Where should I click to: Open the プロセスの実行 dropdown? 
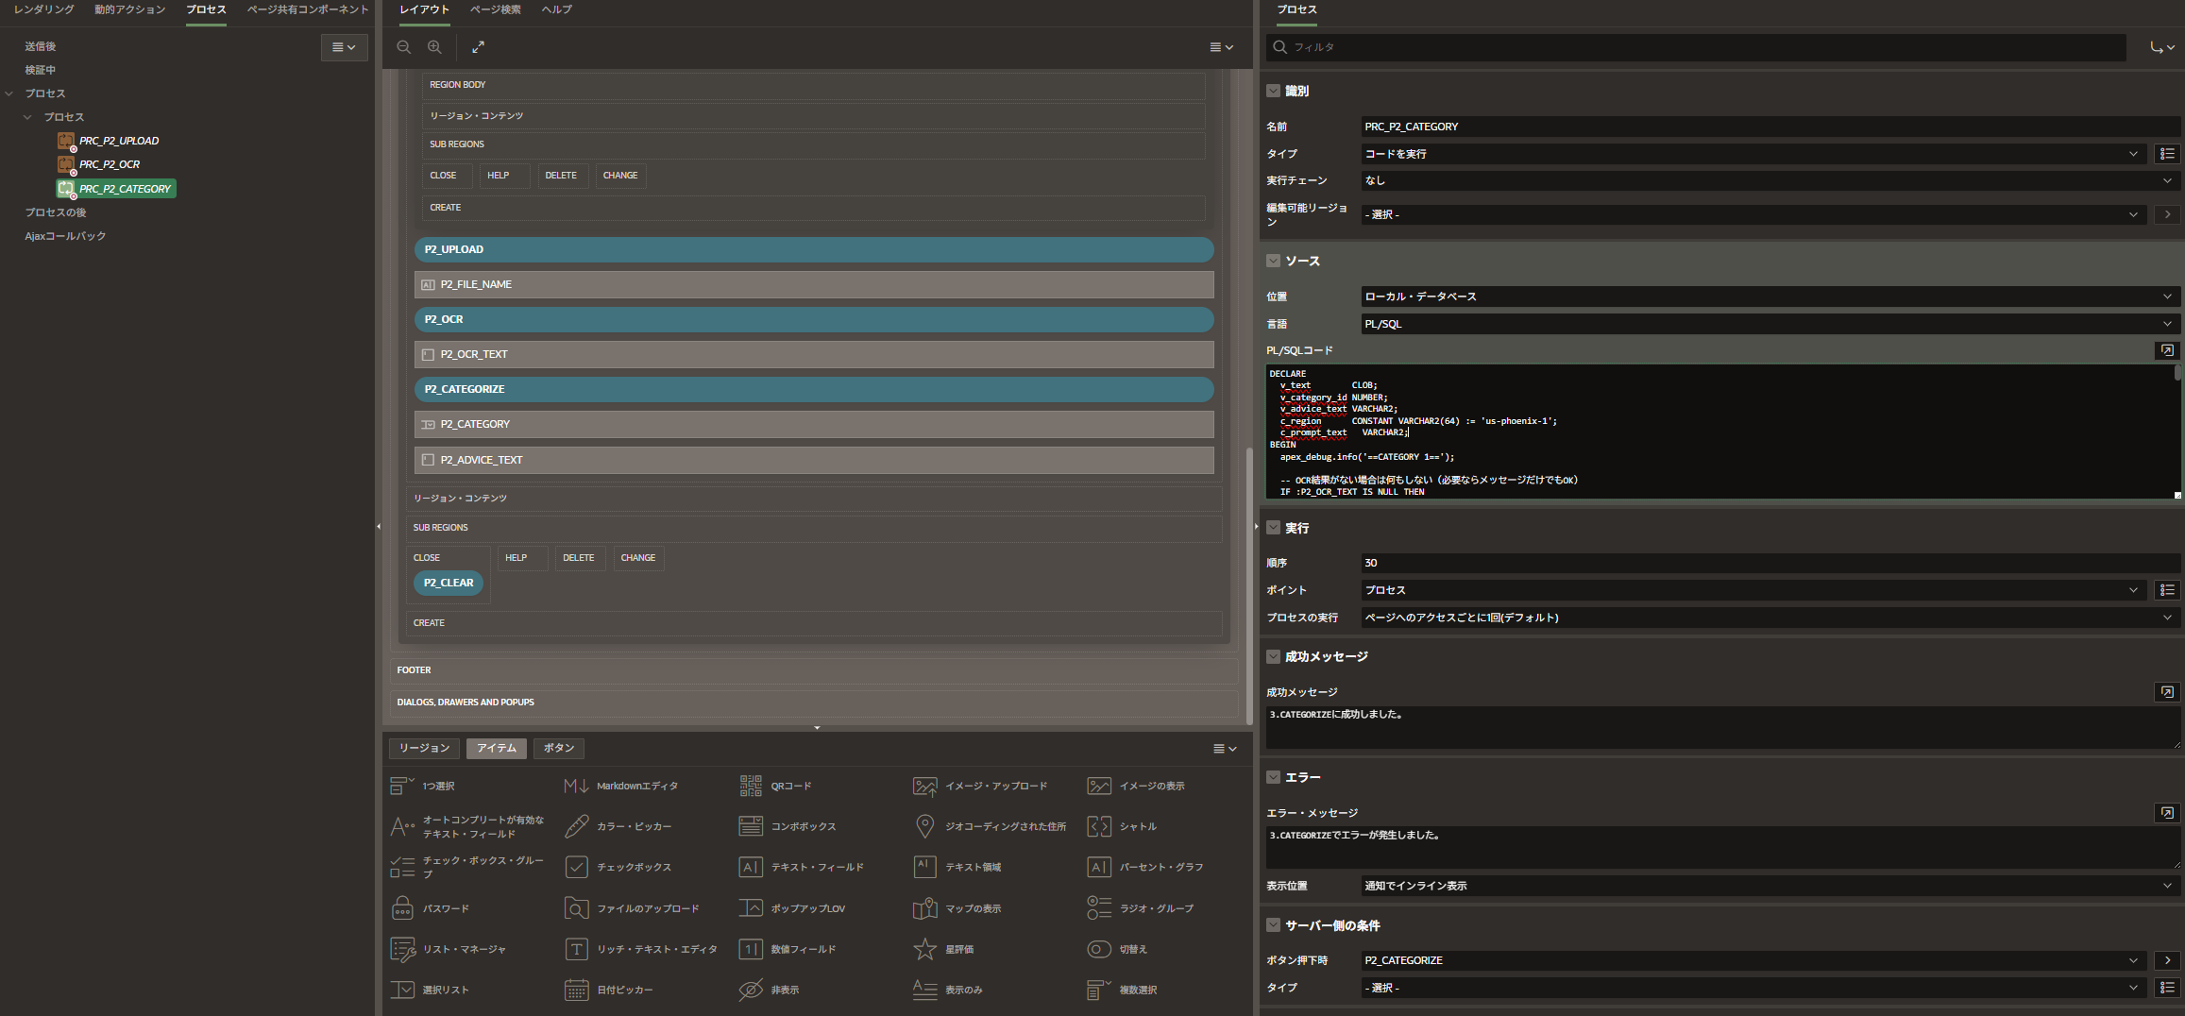point(1770,618)
